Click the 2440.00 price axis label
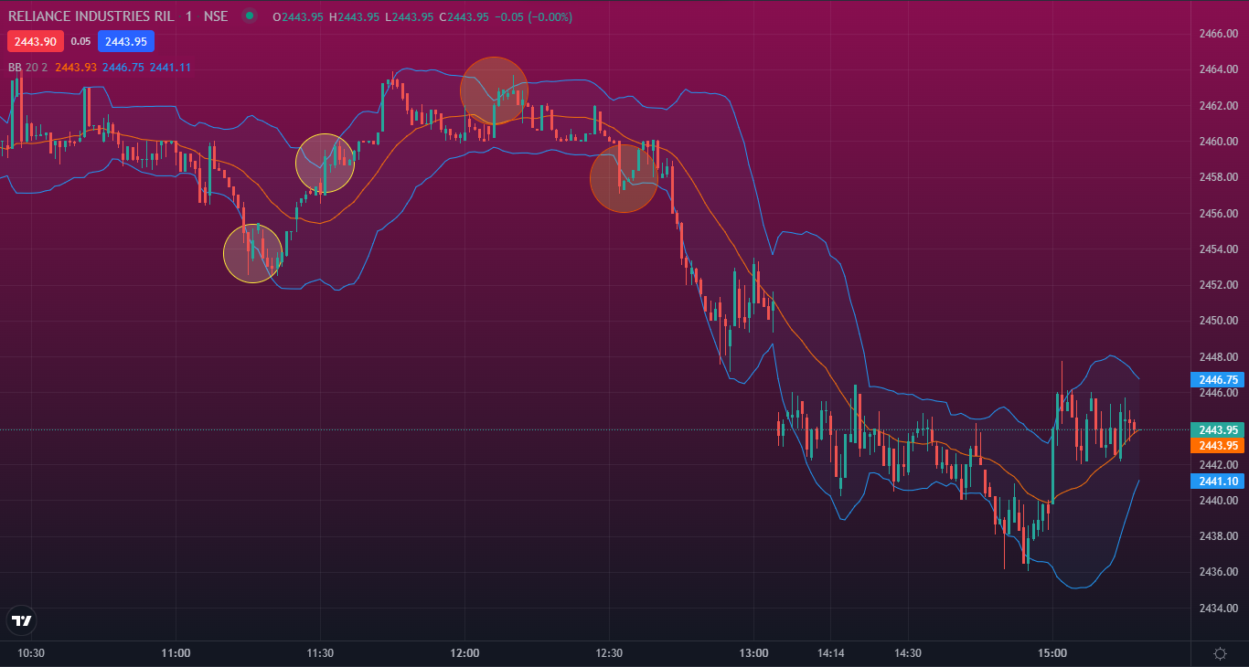 pos(1218,501)
